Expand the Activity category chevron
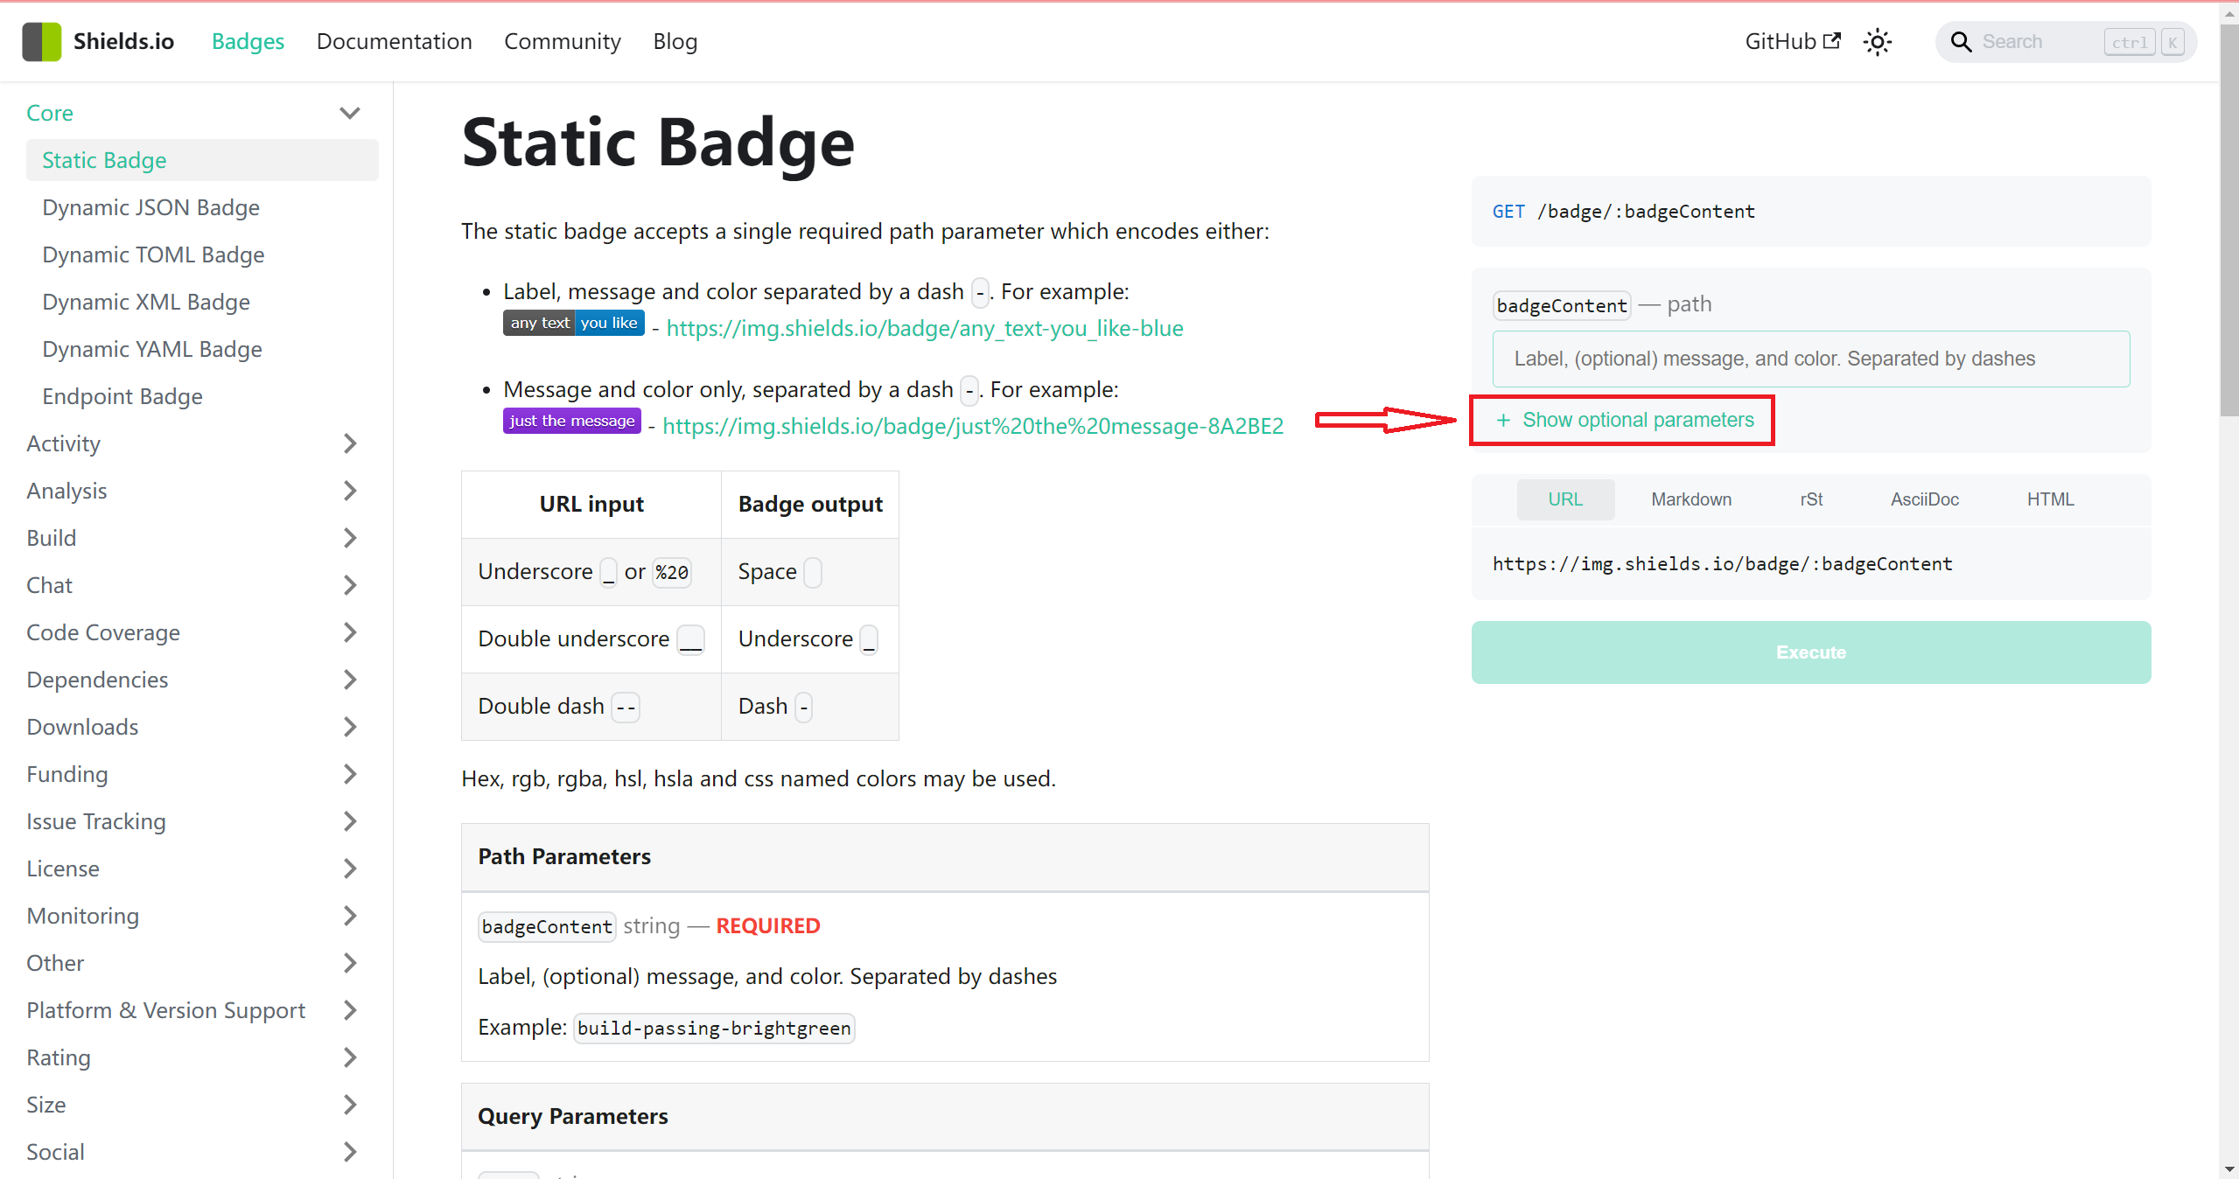2239x1179 pixels. [x=349, y=443]
